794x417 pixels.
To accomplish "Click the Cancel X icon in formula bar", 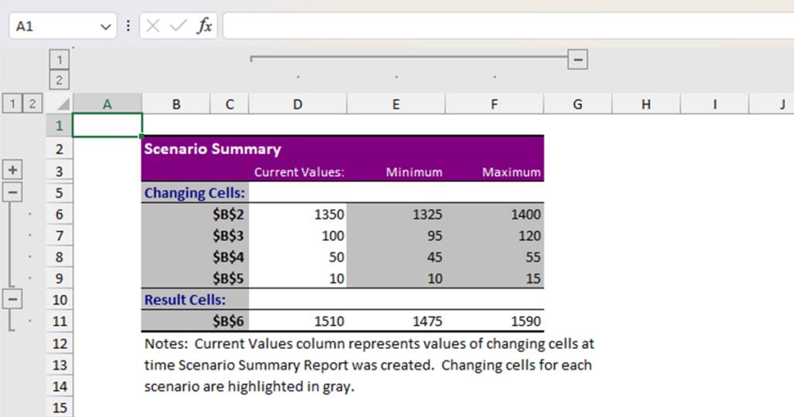I will 153,26.
